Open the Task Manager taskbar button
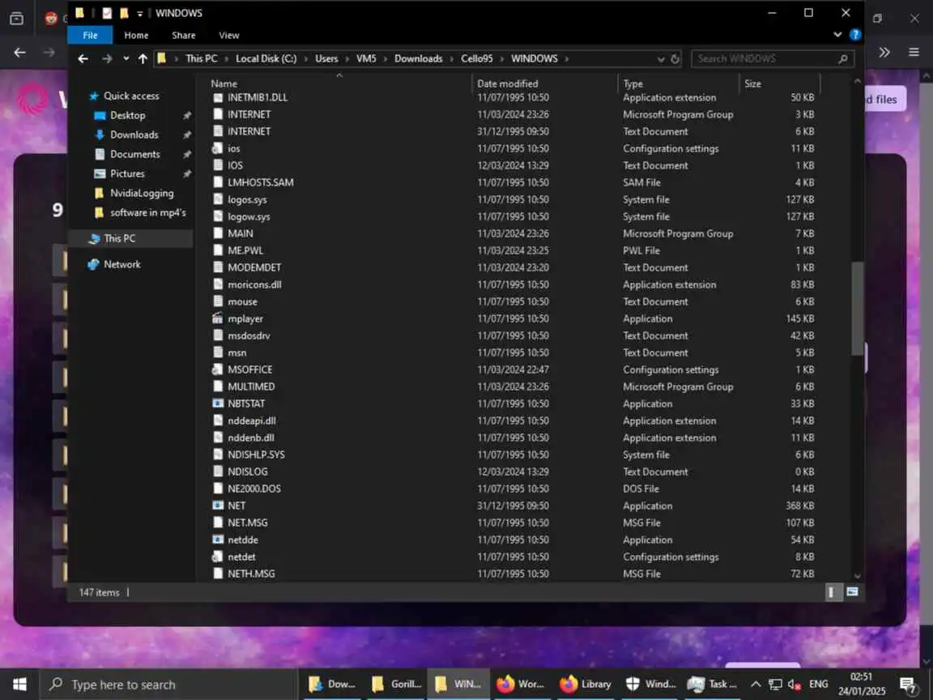The width and height of the screenshot is (933, 700). pyautogui.click(x=712, y=685)
